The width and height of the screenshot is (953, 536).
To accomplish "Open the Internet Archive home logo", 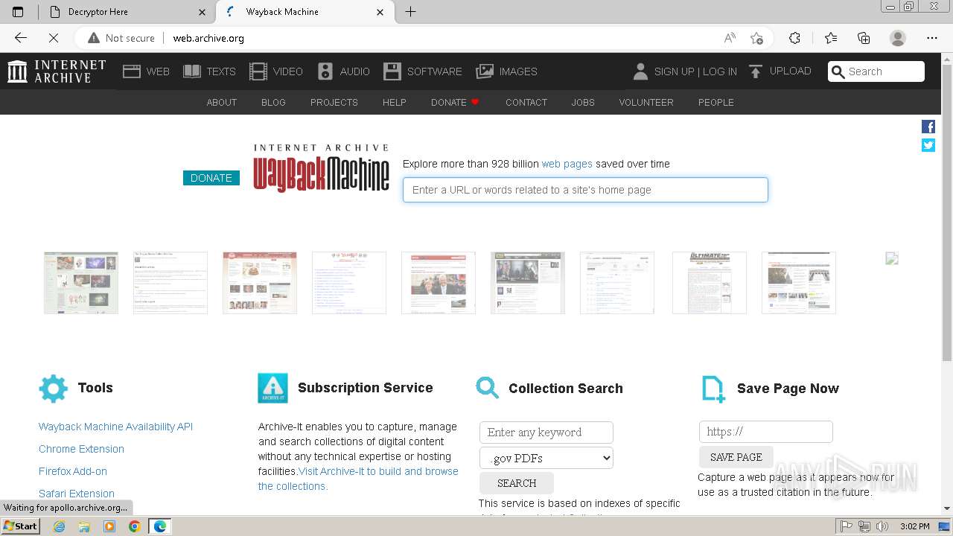I will click(x=57, y=71).
